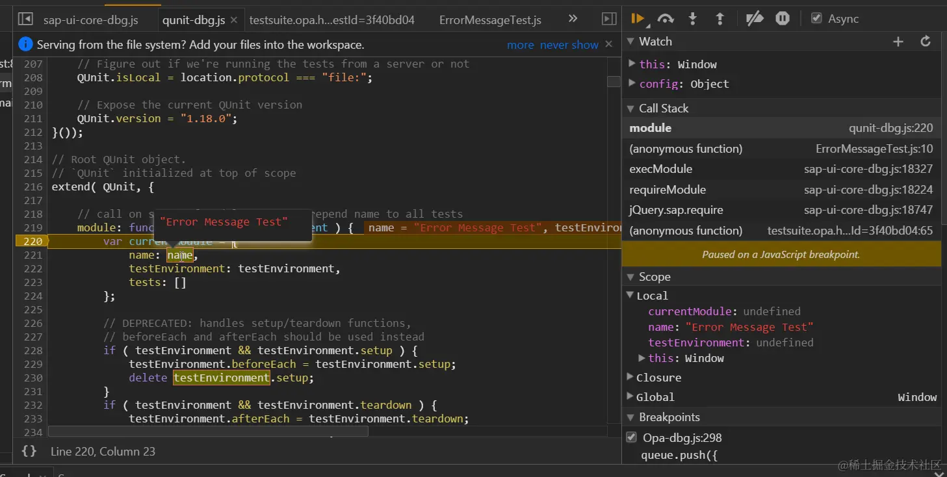Expand the Global scope

pos(630,397)
